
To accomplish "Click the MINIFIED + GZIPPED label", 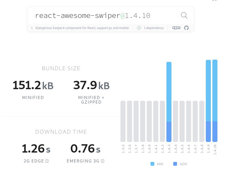I will point(91,100).
